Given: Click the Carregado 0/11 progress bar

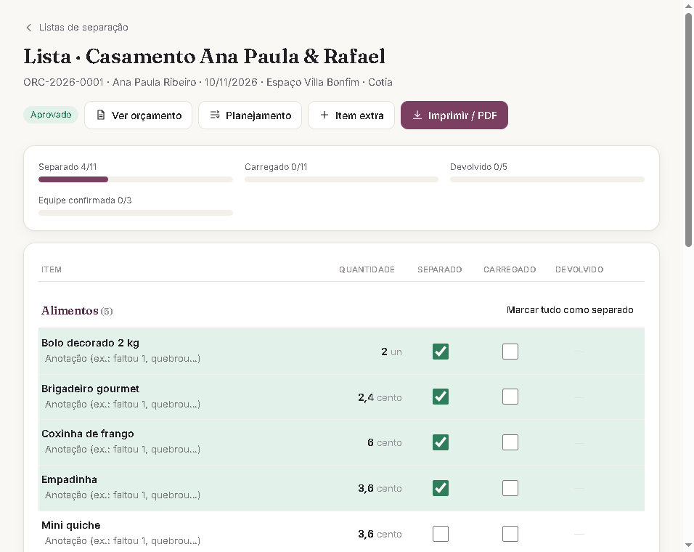Looking at the screenshot, I should pos(341,179).
